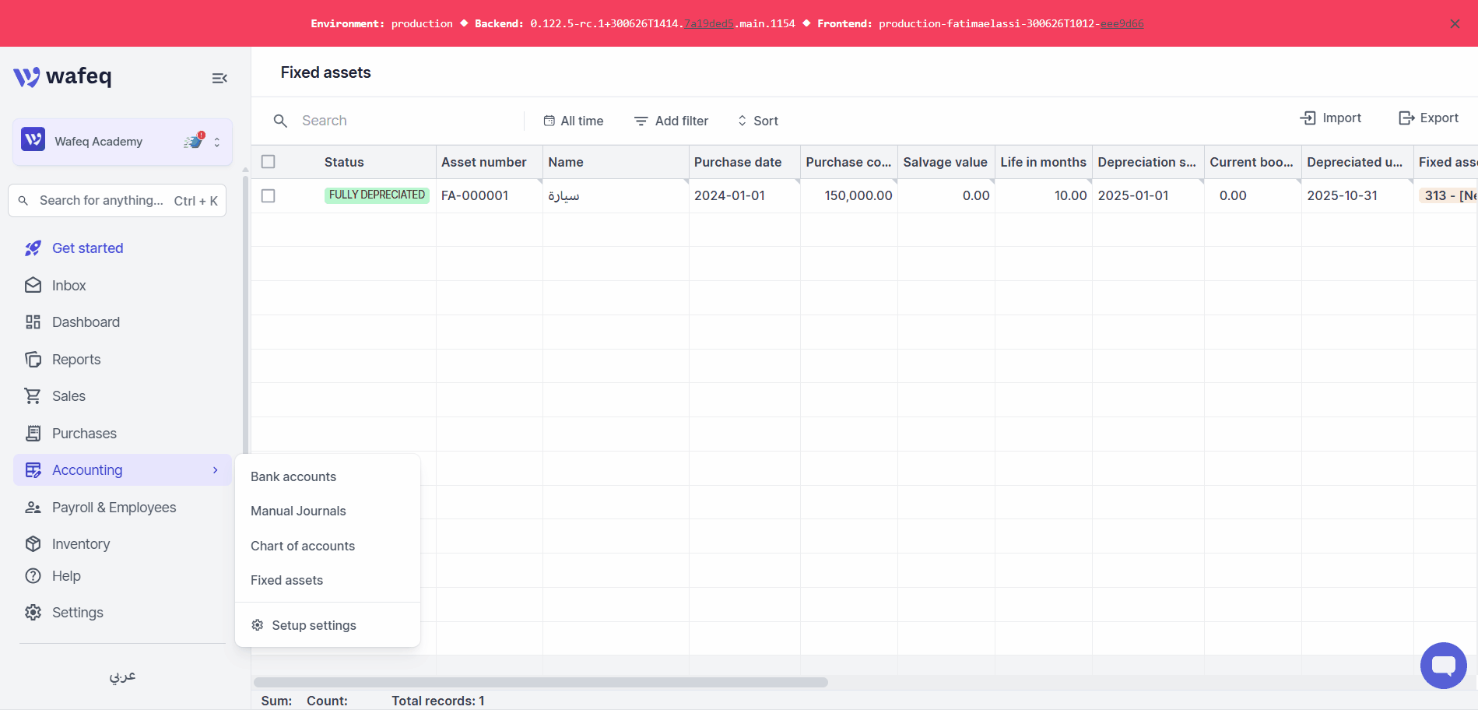
Task: Select the FA-000001 row checkbox
Action: tap(269, 196)
